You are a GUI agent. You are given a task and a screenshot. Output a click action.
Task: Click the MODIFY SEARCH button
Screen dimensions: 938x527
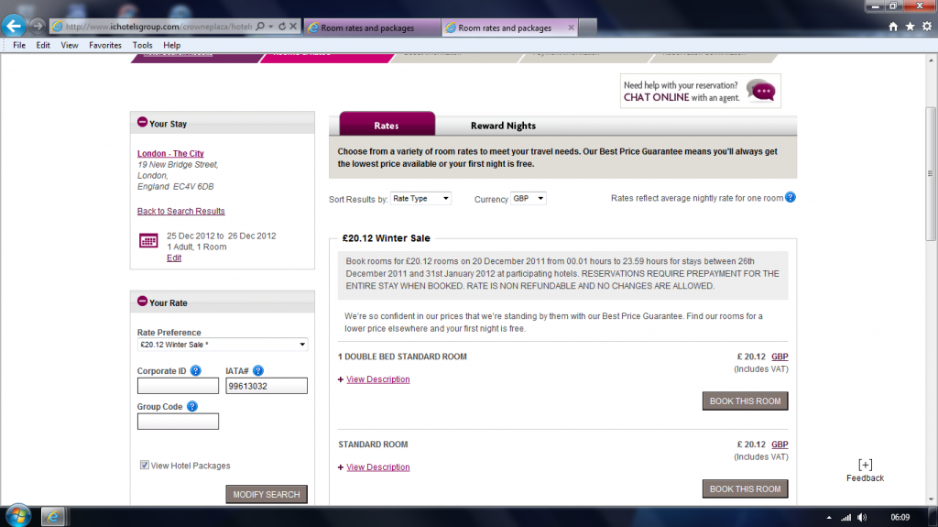pos(267,494)
